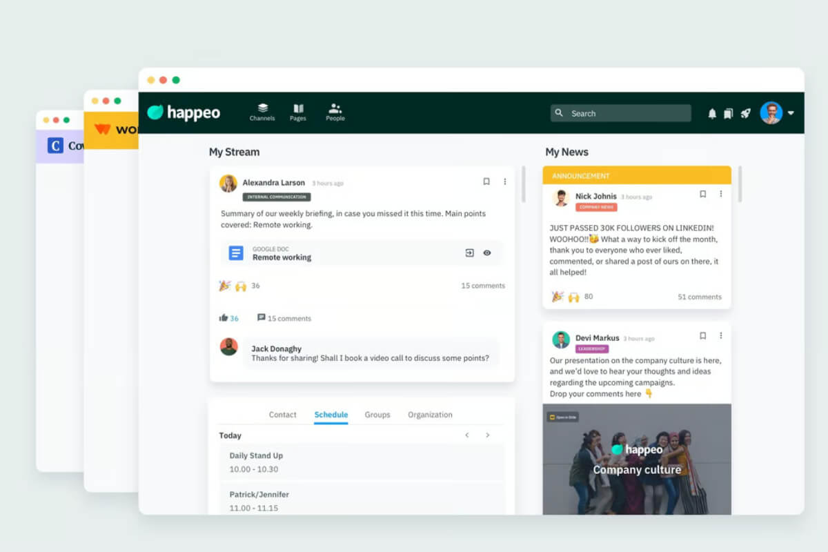This screenshot has width=828, height=552.
Task: Open the Remote working Google Doc attachment
Action: [x=362, y=253]
